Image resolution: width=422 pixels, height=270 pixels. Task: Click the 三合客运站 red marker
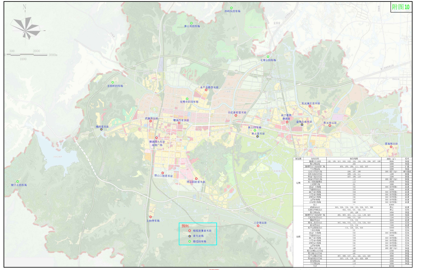click(x=259, y=219)
